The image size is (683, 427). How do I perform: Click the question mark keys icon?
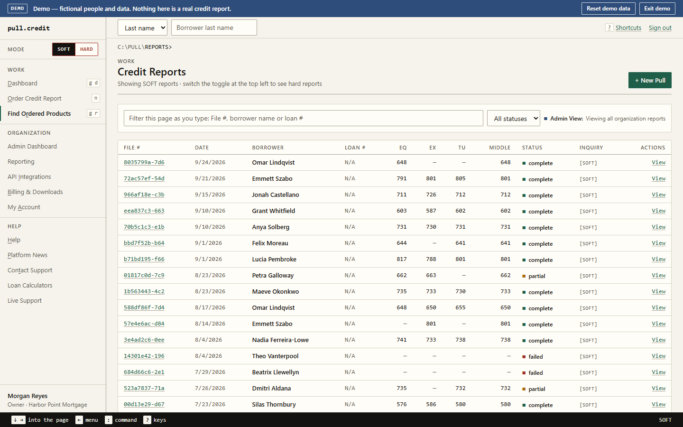click(148, 420)
